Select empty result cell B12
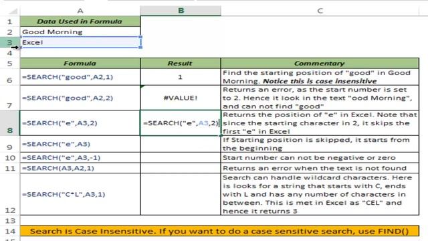The width and height of the screenshot is (428, 241). pyautogui.click(x=181, y=194)
